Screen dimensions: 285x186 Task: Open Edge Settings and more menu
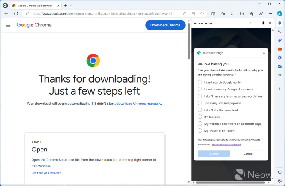(x=270, y=13)
